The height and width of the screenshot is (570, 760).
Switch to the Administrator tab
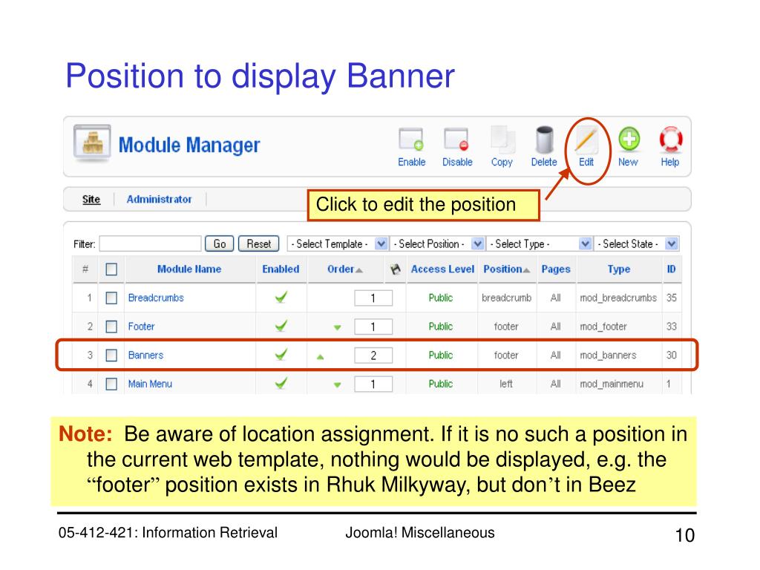[x=159, y=199]
